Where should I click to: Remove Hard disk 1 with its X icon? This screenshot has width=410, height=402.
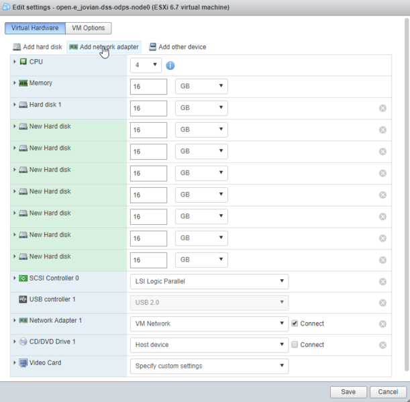click(x=382, y=108)
